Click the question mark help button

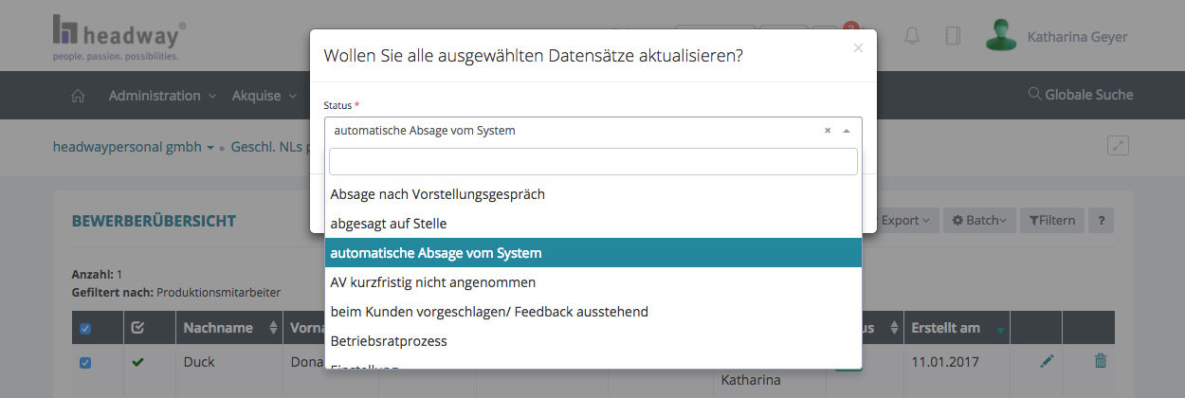click(x=1101, y=220)
